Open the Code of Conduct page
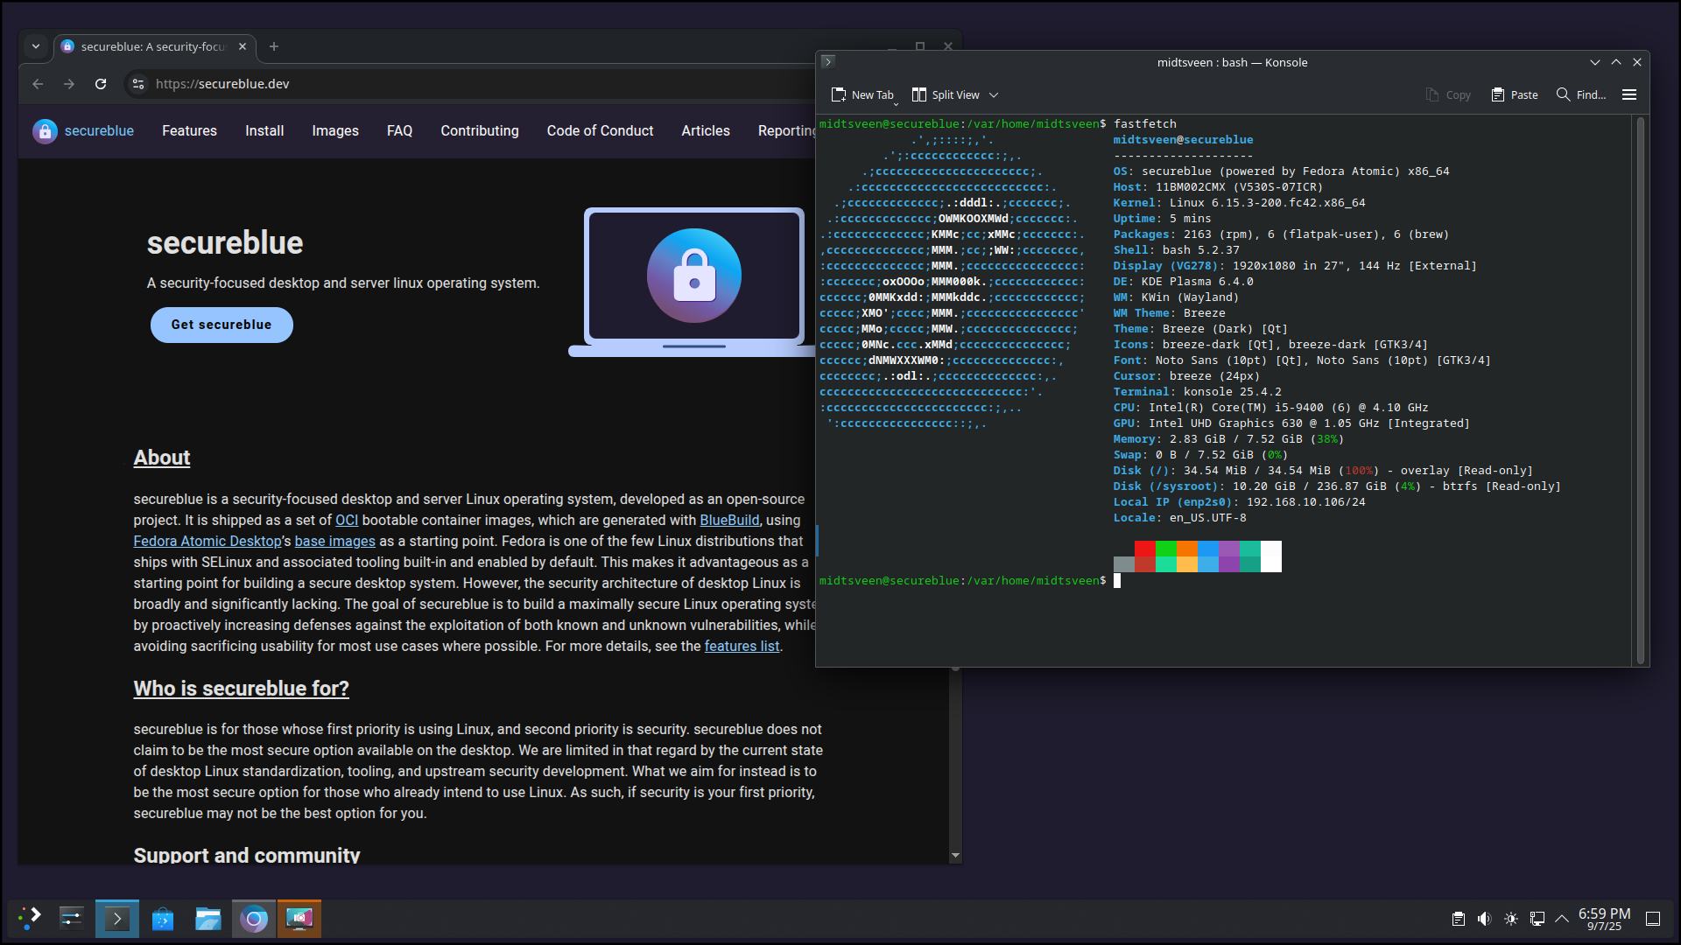Screen dimensions: 1681x945 point(600,130)
